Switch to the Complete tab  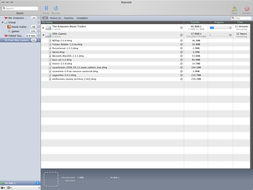(x=82, y=18)
